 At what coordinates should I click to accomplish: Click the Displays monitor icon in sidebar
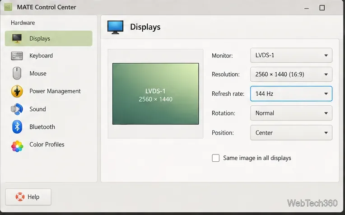click(x=17, y=38)
